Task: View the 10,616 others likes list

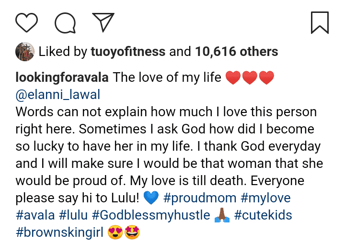Action: pyautogui.click(x=236, y=51)
